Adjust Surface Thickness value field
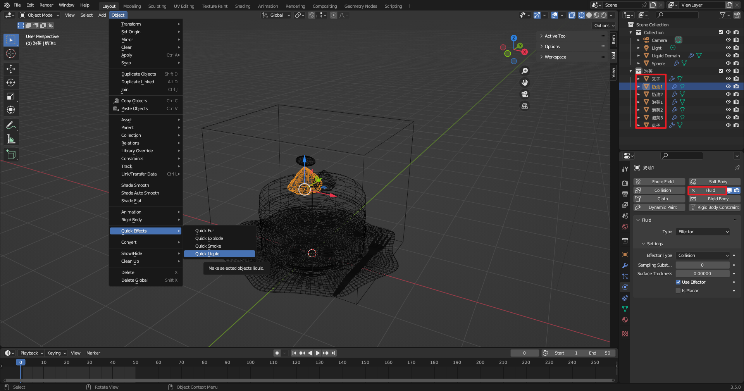 [703, 274]
